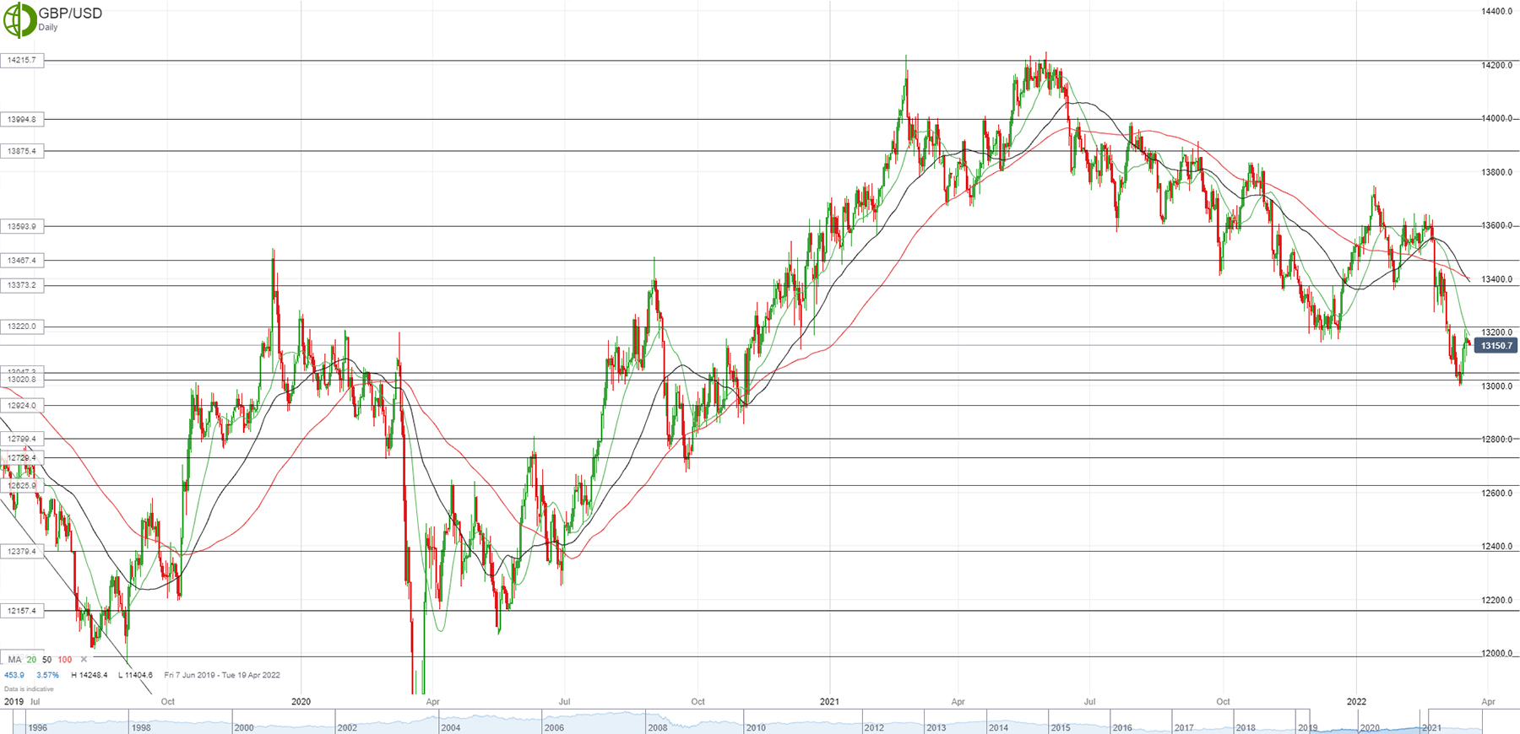
Task: Jump to 2000 in the navigator strip
Action: click(x=244, y=728)
